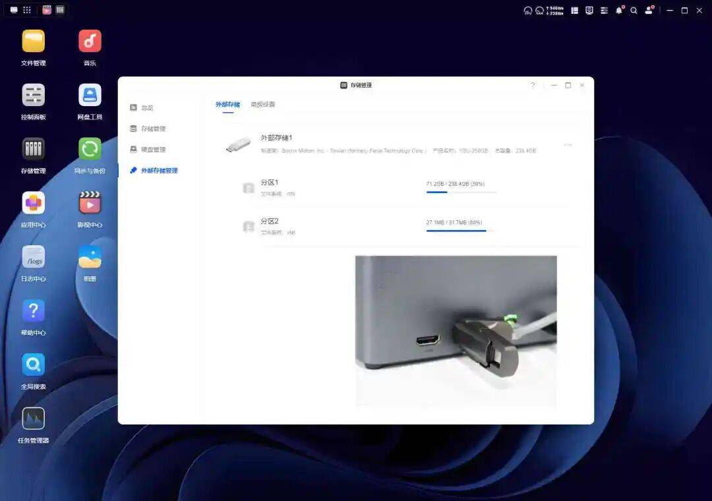Click 分区2 usage progress bar
712x501 pixels.
pos(461,231)
